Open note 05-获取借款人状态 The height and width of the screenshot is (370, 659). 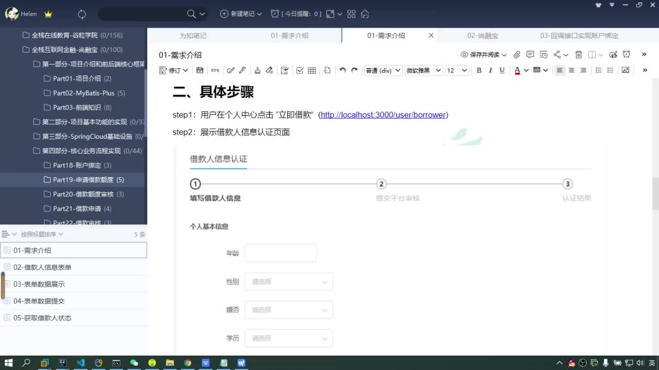pos(73,318)
